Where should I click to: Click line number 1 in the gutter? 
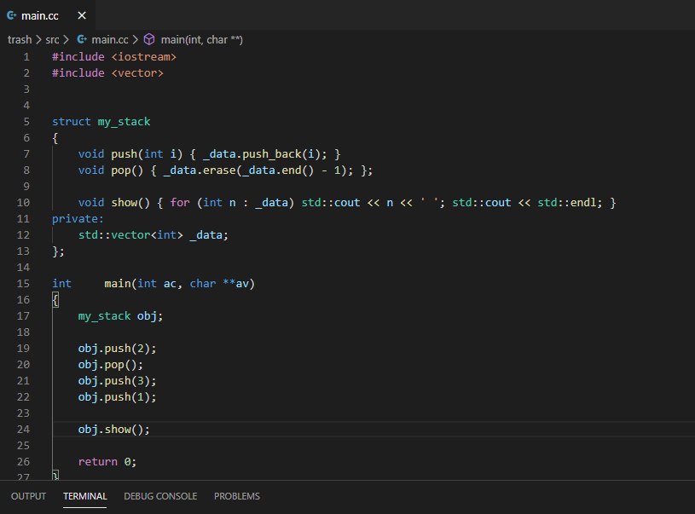coord(26,57)
